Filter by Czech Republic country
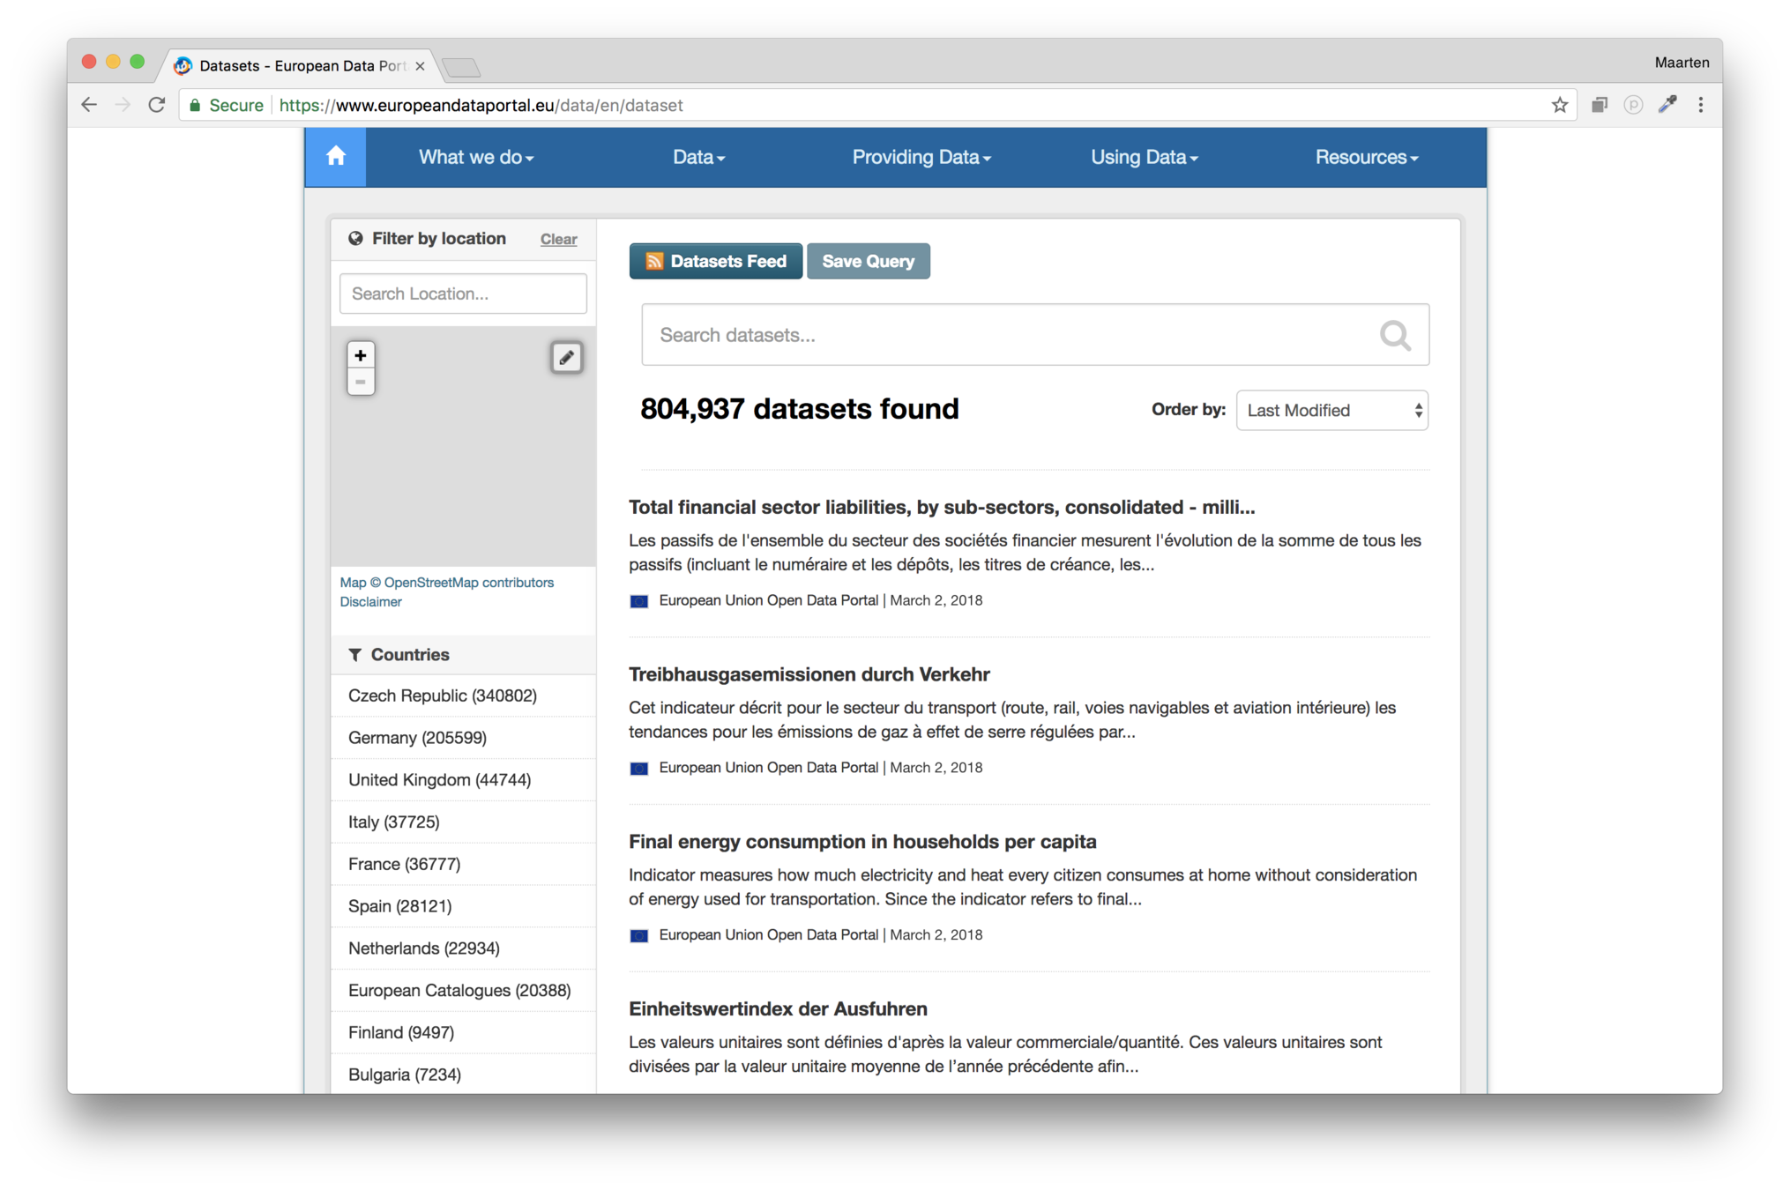Viewport: 1790px width, 1190px height. point(442,695)
